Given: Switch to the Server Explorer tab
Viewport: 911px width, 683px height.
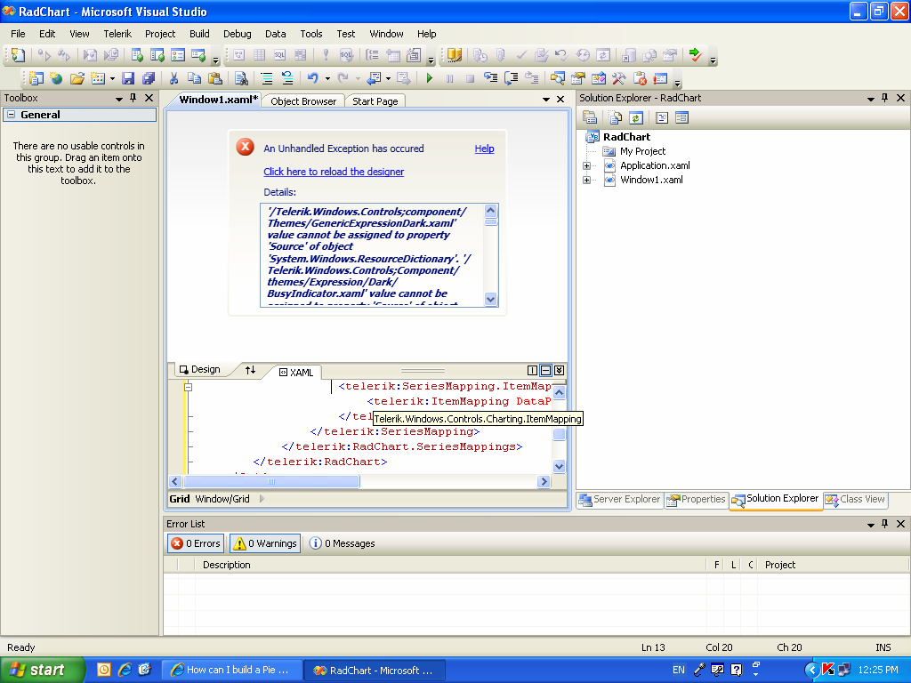Looking at the screenshot, I should coord(619,500).
